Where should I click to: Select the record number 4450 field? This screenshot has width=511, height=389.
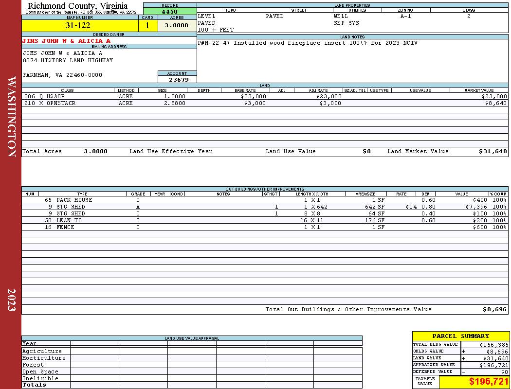pos(170,11)
